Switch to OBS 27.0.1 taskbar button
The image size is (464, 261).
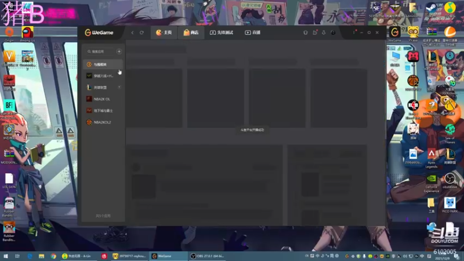(x=208, y=256)
